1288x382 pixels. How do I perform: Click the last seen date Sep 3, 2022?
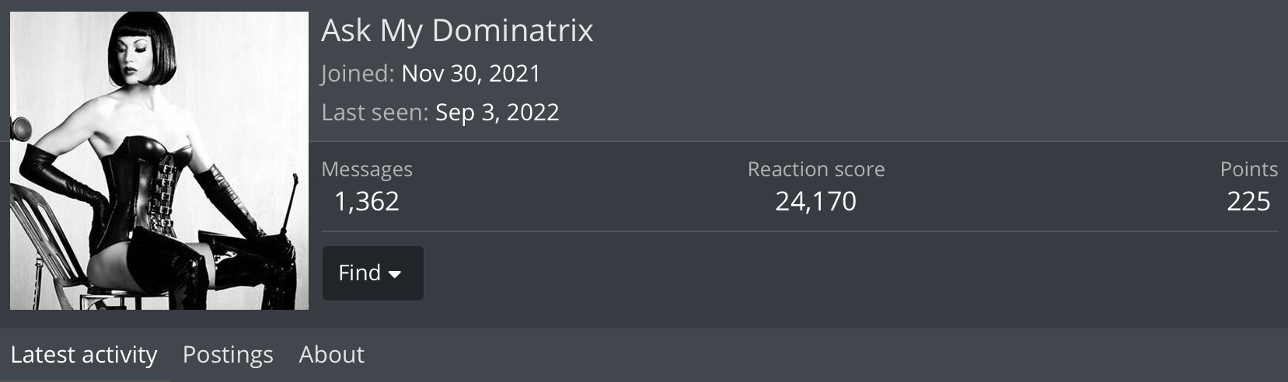[497, 113]
